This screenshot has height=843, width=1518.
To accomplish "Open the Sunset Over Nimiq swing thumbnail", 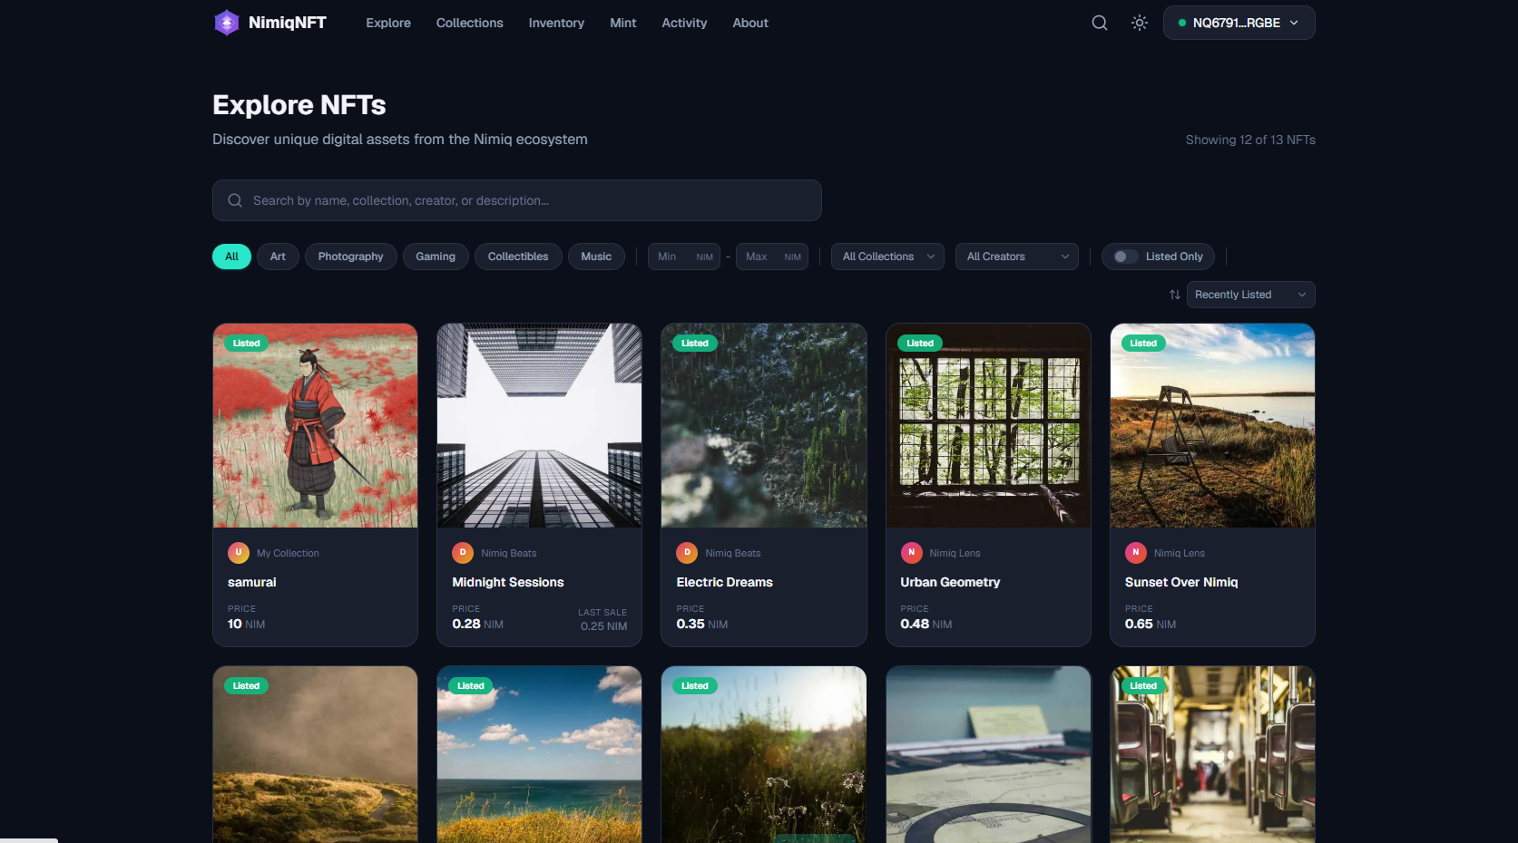I will (x=1212, y=425).
